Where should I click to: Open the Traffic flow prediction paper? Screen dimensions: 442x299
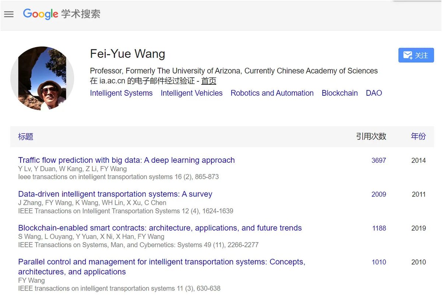(126, 160)
